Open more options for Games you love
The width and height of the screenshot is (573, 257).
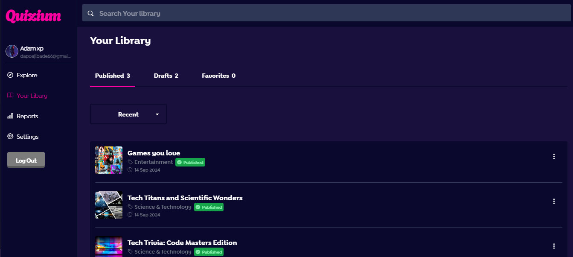[554, 156]
